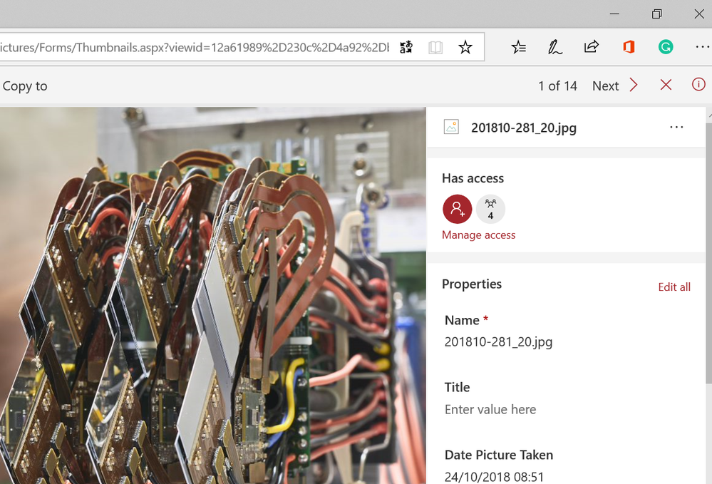Click the red close viewer X
This screenshot has width=712, height=484.
[666, 85]
